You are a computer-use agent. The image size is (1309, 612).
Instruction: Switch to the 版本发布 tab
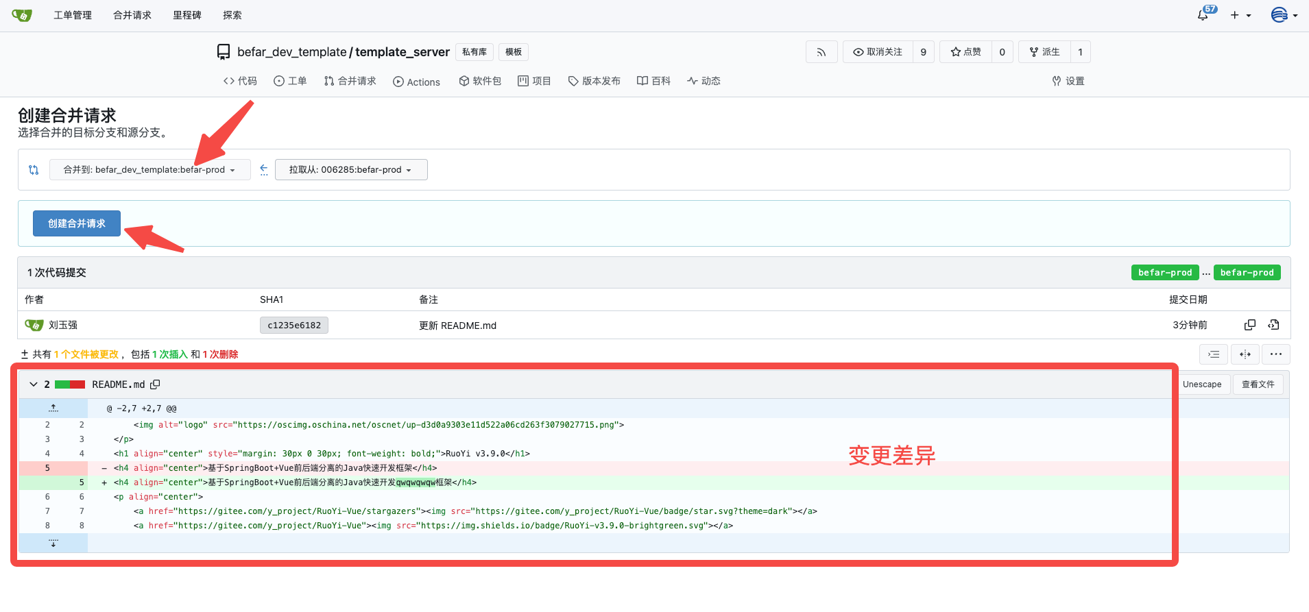pos(594,81)
